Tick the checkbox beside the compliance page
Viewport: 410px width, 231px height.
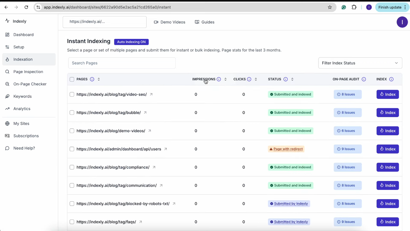(x=72, y=167)
